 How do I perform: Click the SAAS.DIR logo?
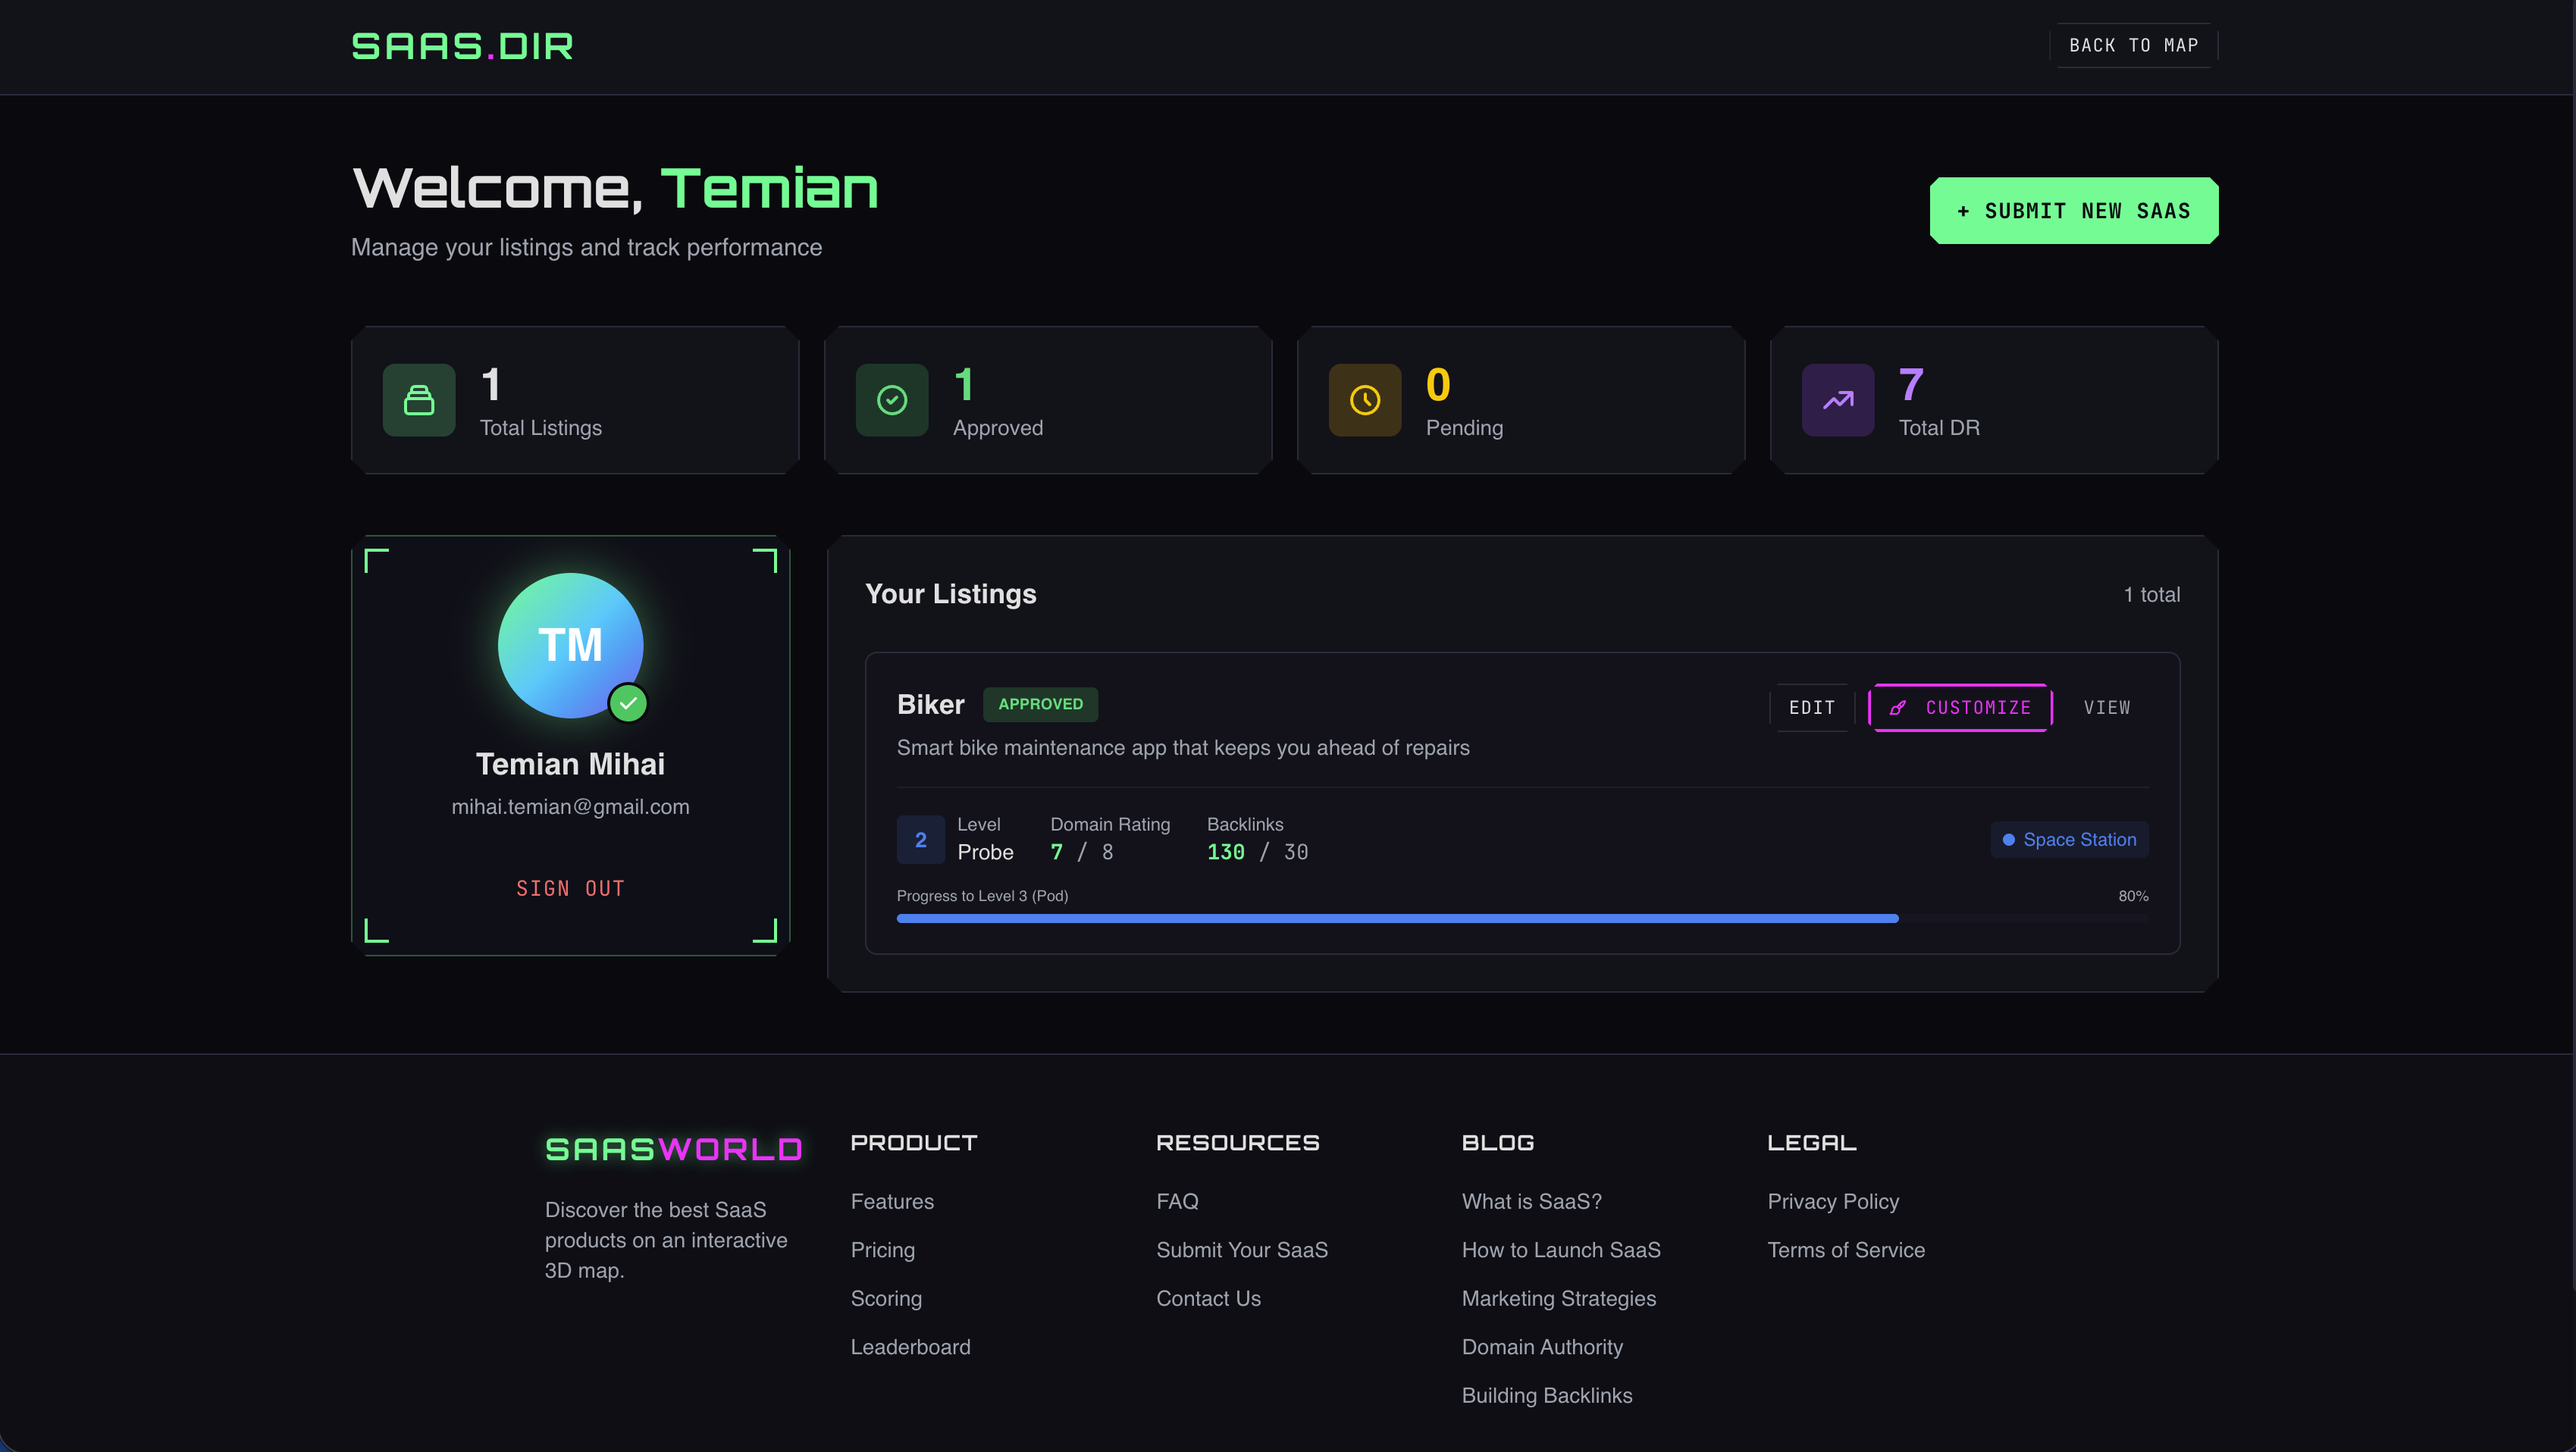pyautogui.click(x=462, y=46)
